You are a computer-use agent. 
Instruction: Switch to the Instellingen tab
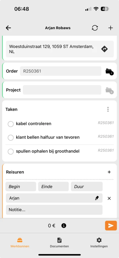tap(99, 243)
